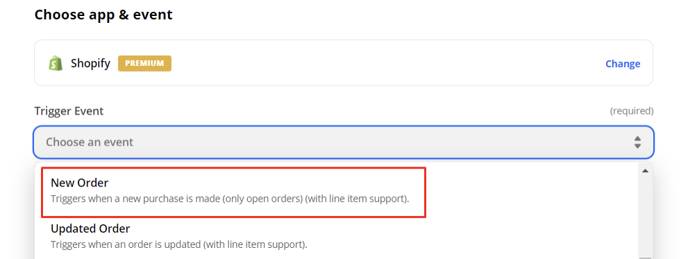Click the Choose app & event heading
688x259 pixels.
coord(103,15)
